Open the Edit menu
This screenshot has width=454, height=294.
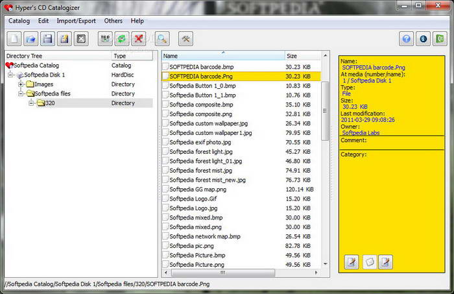(x=43, y=21)
